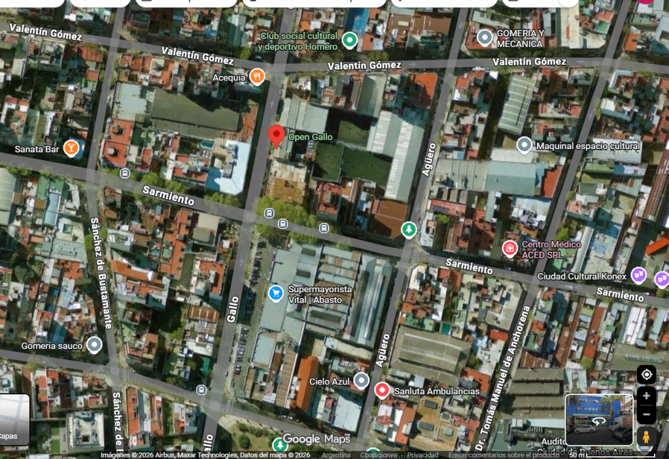Open the Privacidad footer link
The width and height of the screenshot is (669, 459).
pyautogui.click(x=422, y=455)
